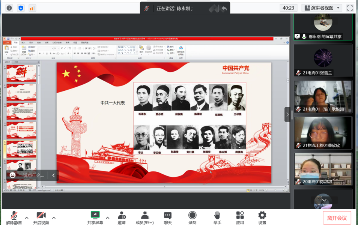Viewport: 358px width, 225px height.
Task: Click the 说点什么... chat input field
Action: coord(33,175)
